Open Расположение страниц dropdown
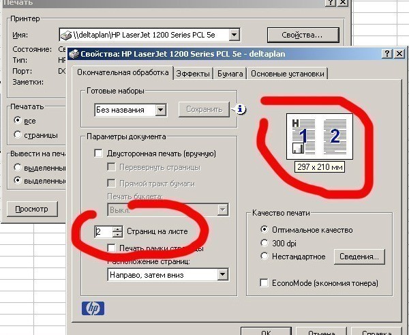Screen dimensions: 409x335 (x=222, y=274)
